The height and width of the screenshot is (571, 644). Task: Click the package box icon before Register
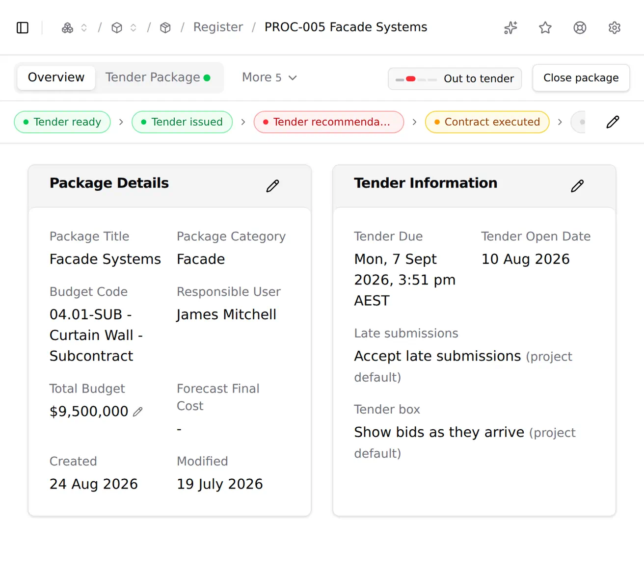coord(165,28)
